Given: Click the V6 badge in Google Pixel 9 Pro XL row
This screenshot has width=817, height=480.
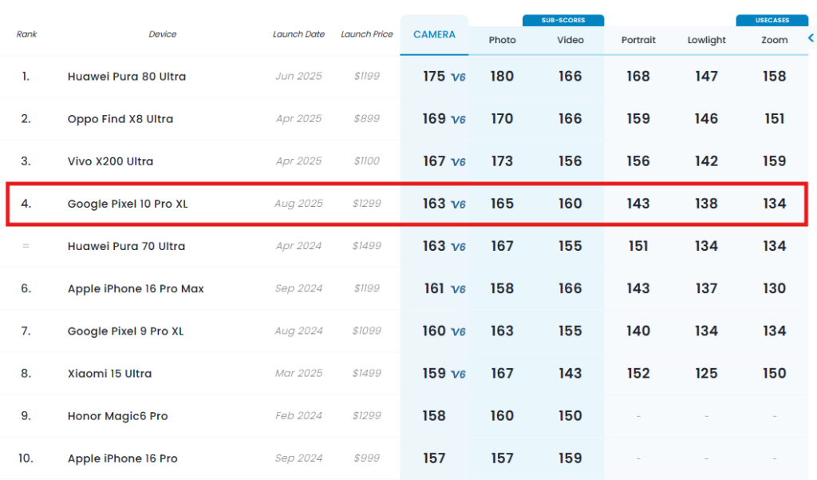Looking at the screenshot, I should click(459, 331).
